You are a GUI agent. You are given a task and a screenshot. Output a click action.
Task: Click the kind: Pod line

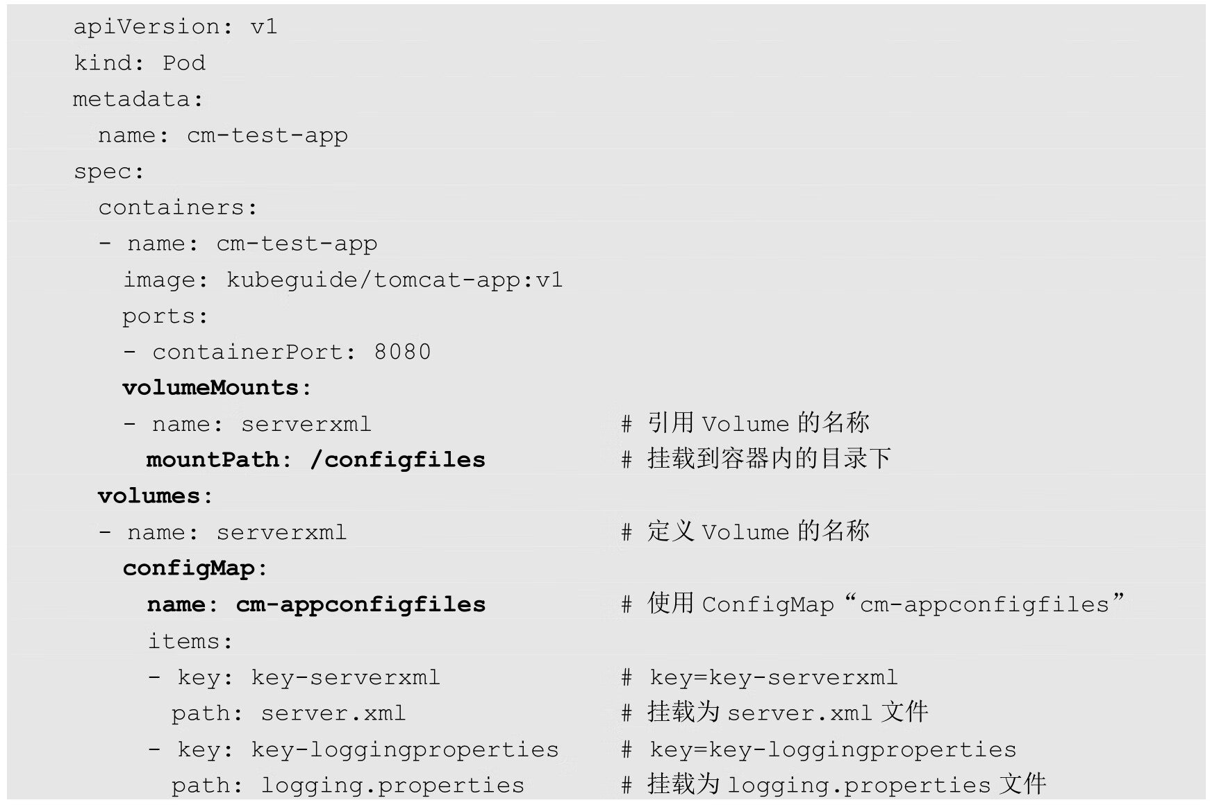[x=140, y=63]
